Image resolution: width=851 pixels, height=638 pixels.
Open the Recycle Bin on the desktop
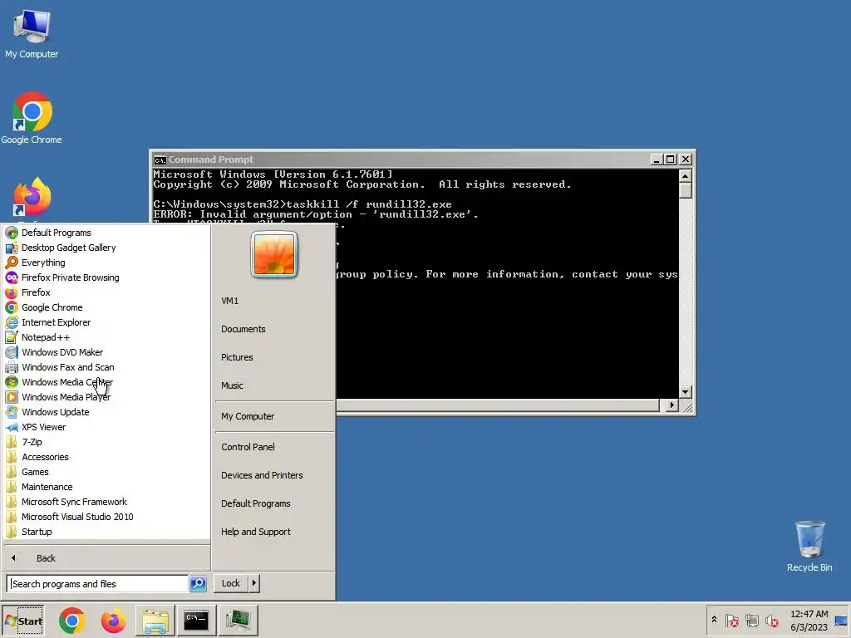point(809,546)
